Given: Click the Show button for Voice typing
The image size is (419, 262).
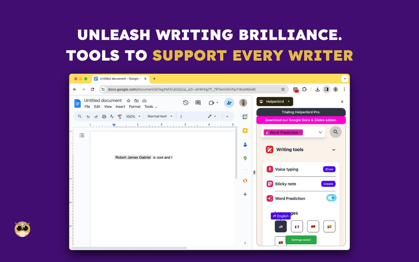Looking at the screenshot, I should [329, 169].
